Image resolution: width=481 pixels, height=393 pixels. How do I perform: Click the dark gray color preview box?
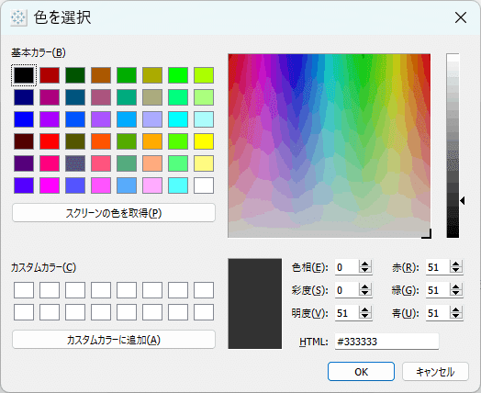point(254,304)
